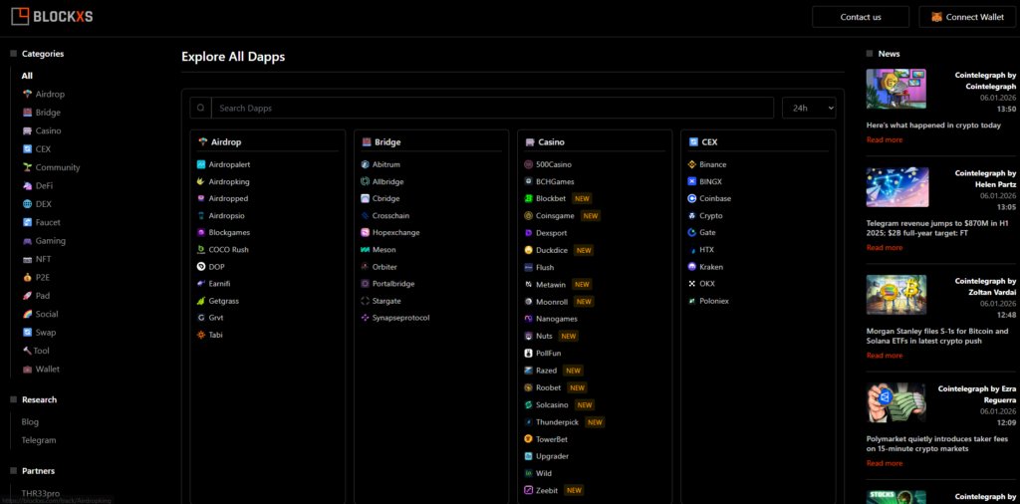1020x504 pixels.
Task: Click the Coinbase icon in CEX list
Action: coord(691,198)
